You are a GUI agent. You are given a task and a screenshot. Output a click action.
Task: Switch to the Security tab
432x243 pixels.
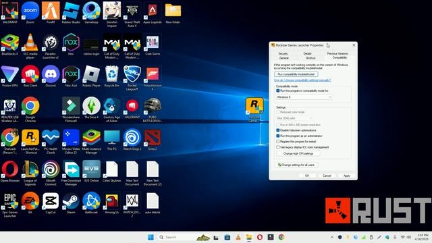click(x=283, y=54)
